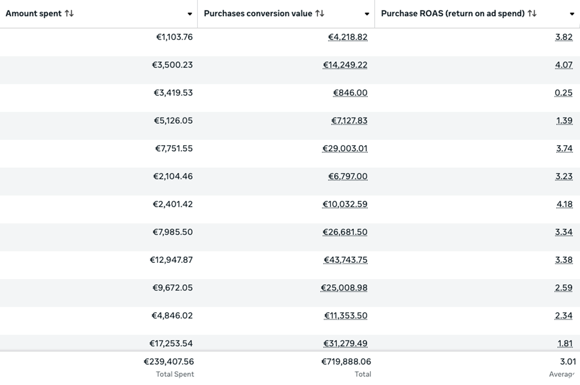Click sort arrows beside Purchases conversion value
Screen dimensions: 580x385
pos(320,13)
